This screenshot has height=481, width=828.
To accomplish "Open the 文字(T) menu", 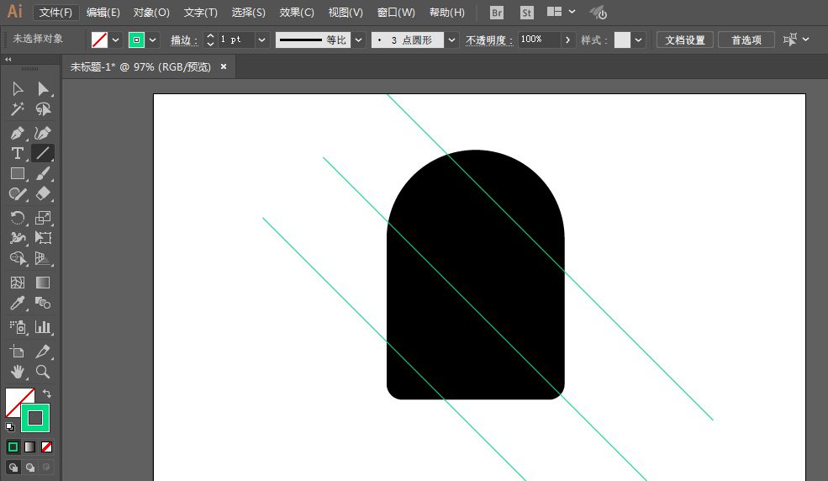I will point(201,12).
